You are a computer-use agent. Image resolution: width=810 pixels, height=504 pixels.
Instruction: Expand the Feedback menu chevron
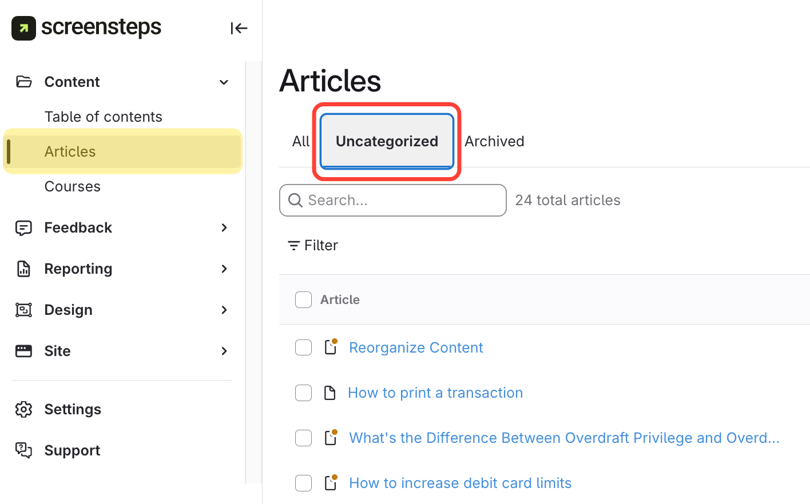[224, 228]
